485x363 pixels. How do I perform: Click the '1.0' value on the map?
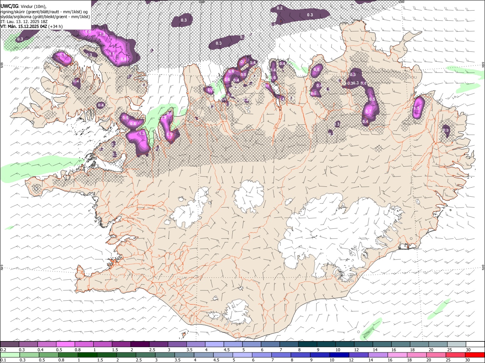click(88, 32)
